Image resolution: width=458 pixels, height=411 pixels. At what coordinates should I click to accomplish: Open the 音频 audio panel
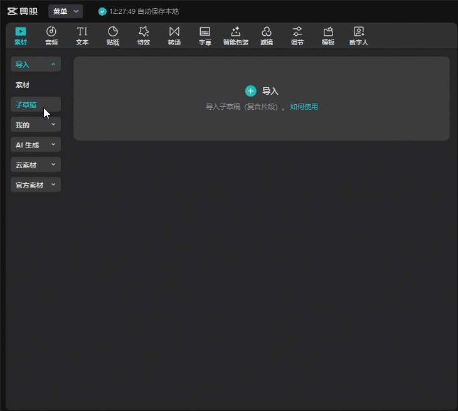[x=51, y=36]
